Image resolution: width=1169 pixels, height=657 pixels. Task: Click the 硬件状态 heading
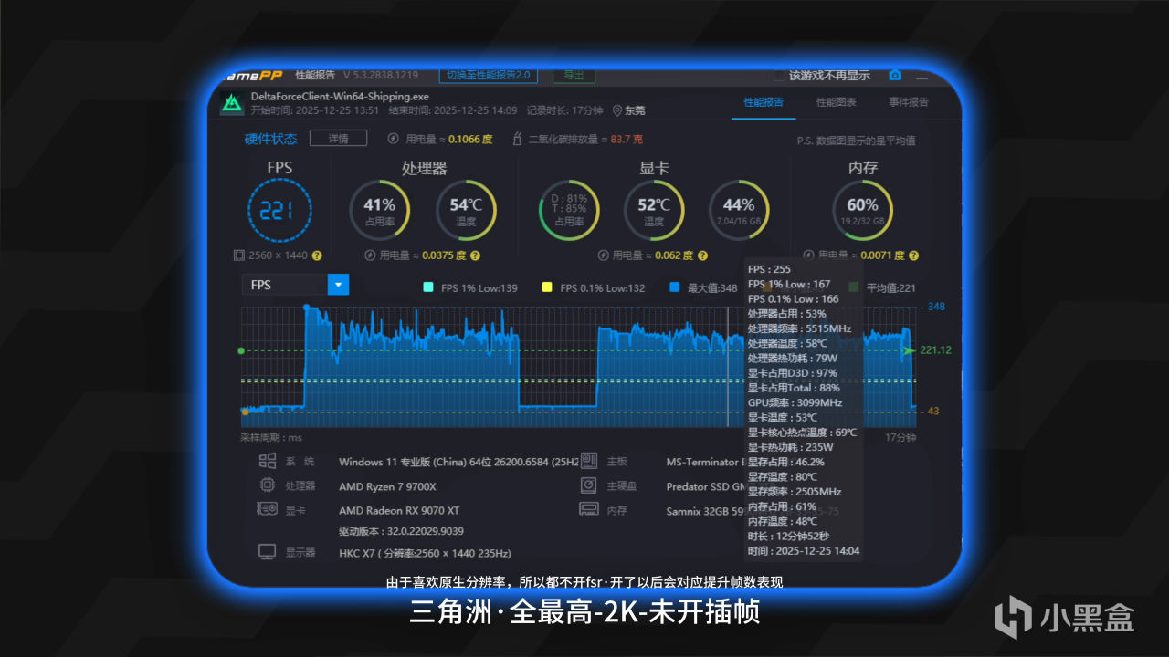270,139
